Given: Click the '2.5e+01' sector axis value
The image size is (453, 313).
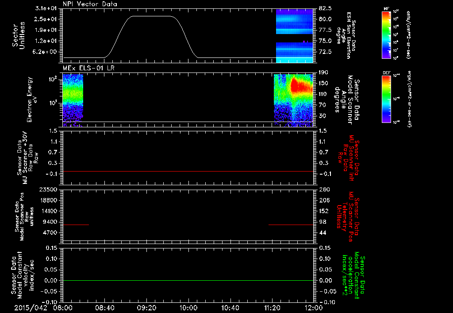Looking at the screenshot, I should (46, 19).
